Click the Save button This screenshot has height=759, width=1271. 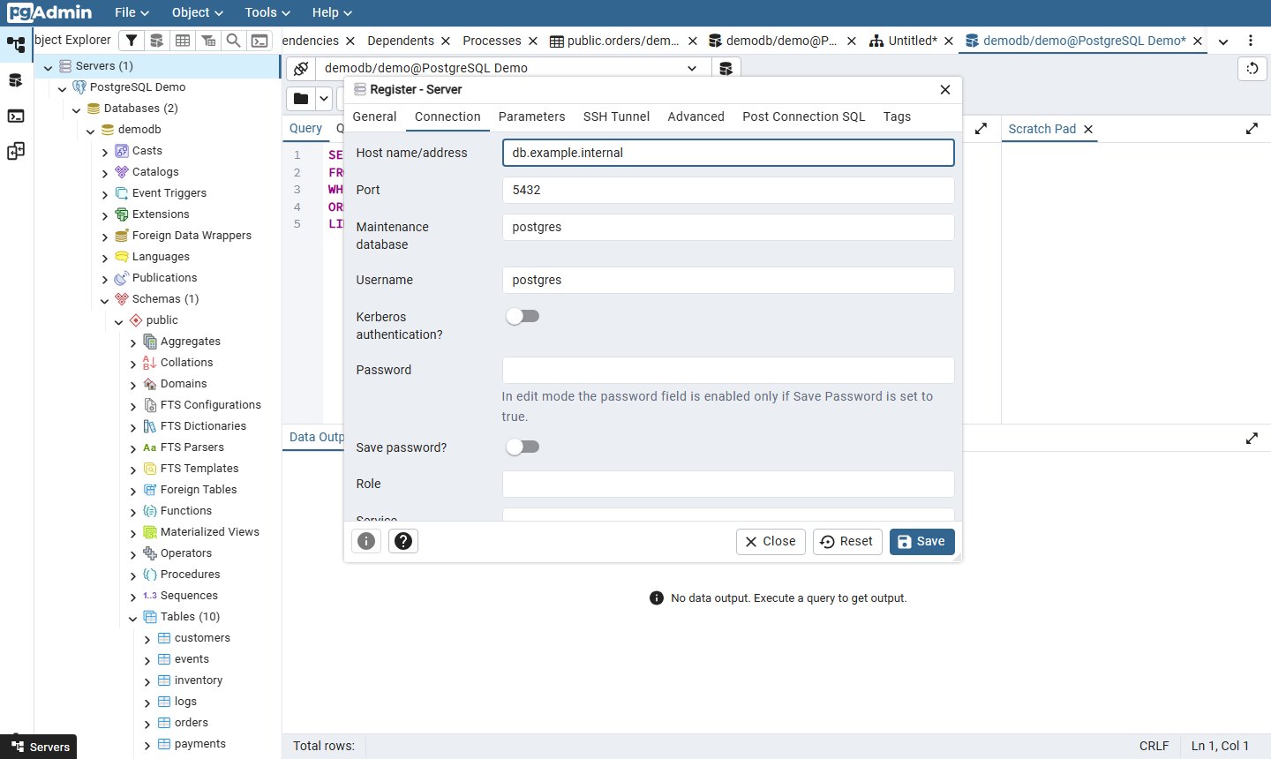(x=922, y=542)
